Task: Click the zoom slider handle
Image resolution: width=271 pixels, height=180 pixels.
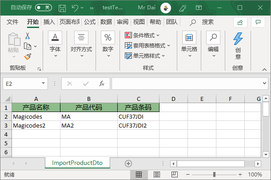Action: tap(214, 175)
